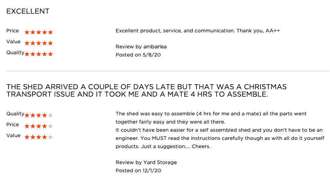Click the first star in the first review's Value rating
The width and height of the screenshot is (330, 182).
coord(27,43)
